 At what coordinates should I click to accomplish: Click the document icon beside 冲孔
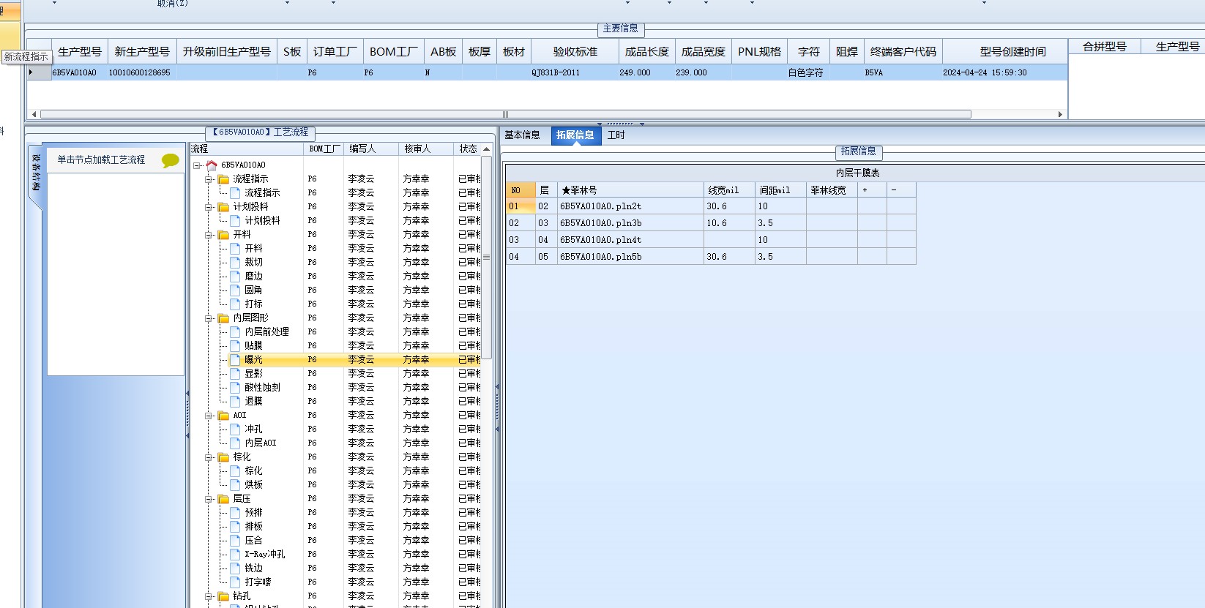click(x=235, y=429)
